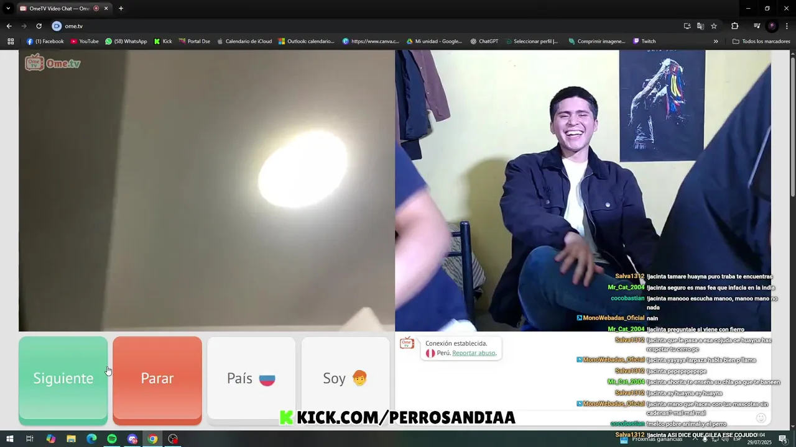Open the Copilot icon in taskbar
Screen dimensions: 796x447
tap(51, 439)
